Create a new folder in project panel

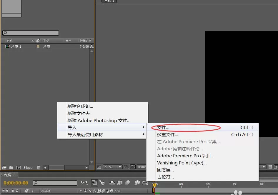coord(11,168)
